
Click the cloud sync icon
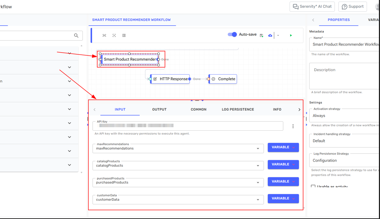point(270,35)
